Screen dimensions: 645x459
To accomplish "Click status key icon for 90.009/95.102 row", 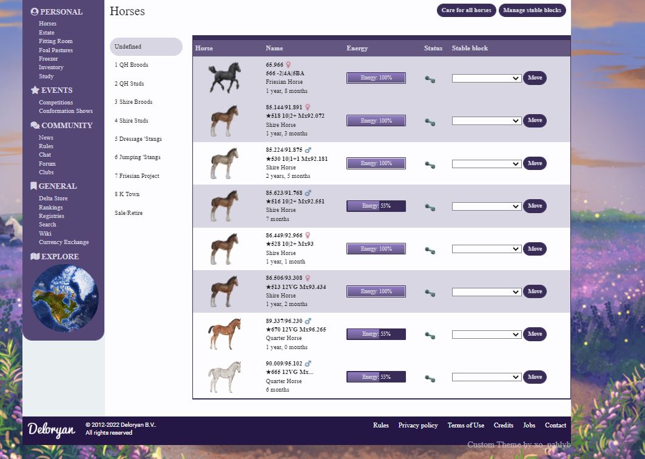I will [x=430, y=378].
